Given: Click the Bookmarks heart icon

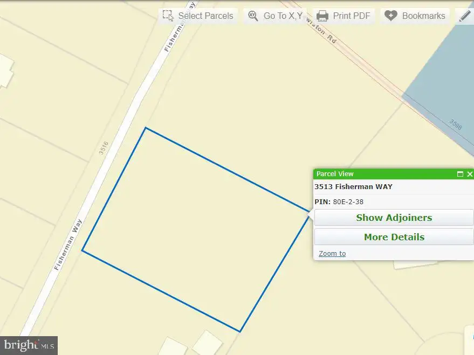Looking at the screenshot, I should coord(390,16).
